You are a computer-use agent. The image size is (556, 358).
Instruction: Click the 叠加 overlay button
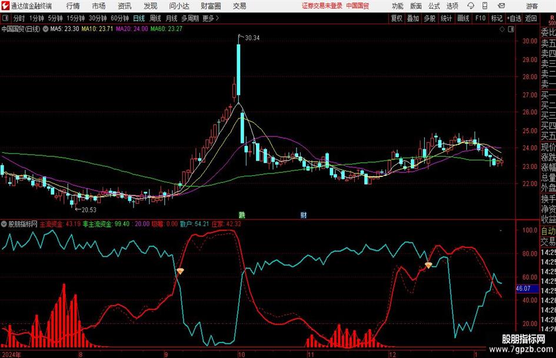(413, 18)
